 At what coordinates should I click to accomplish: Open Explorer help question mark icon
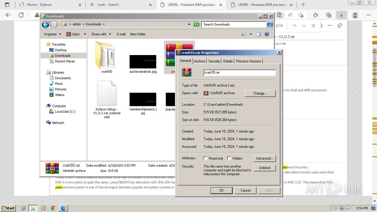pos(267,34)
